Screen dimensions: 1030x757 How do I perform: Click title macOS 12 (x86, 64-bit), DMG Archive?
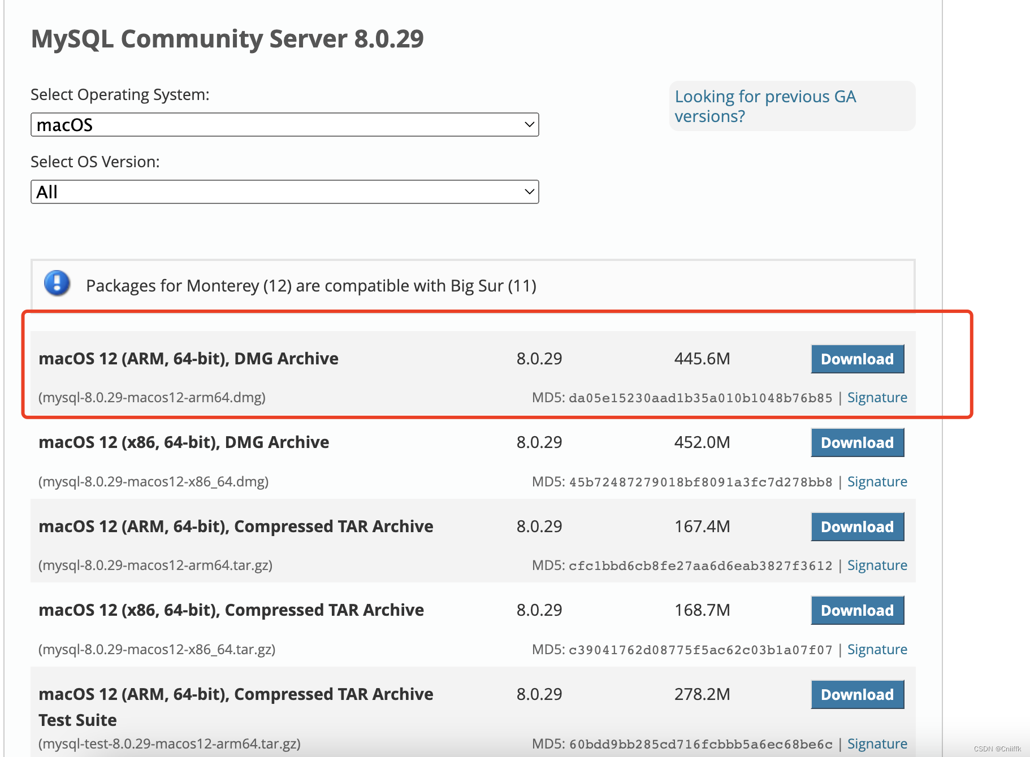tap(184, 442)
